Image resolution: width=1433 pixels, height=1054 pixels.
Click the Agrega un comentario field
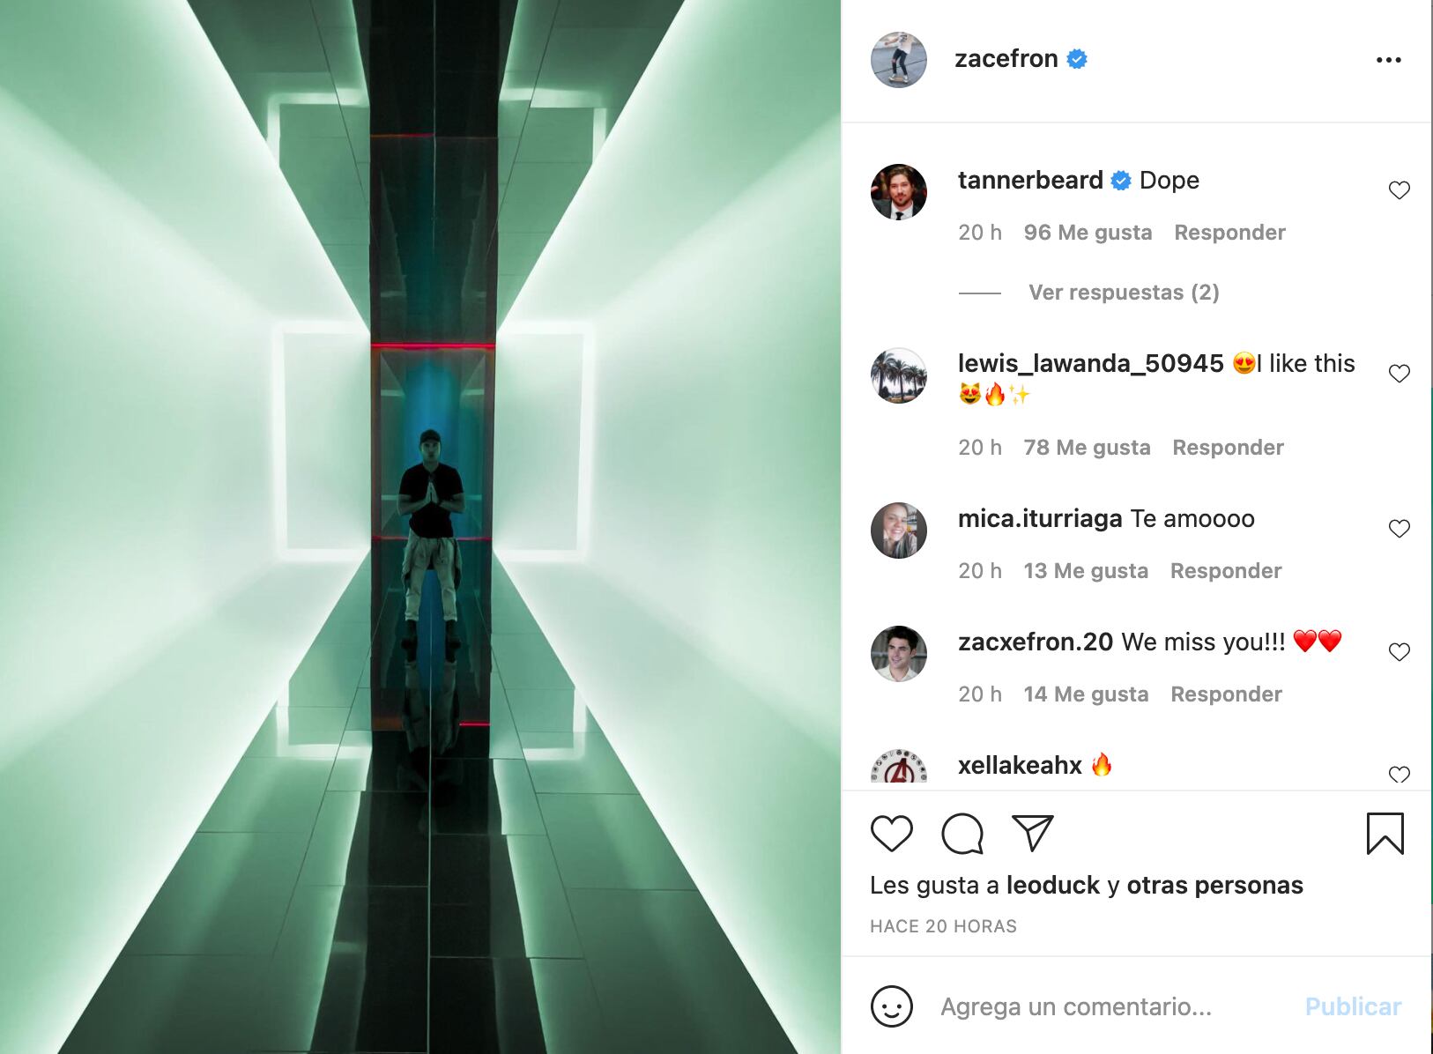(1076, 1006)
